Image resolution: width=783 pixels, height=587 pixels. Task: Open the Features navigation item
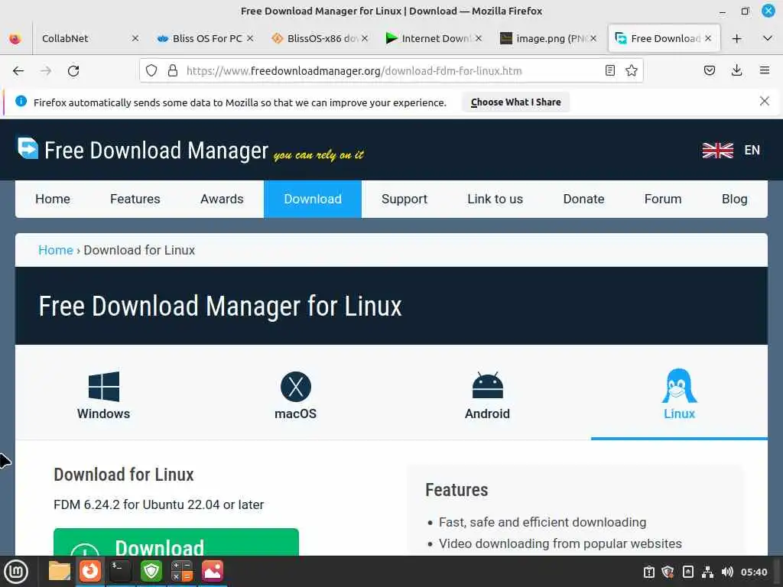pos(135,199)
